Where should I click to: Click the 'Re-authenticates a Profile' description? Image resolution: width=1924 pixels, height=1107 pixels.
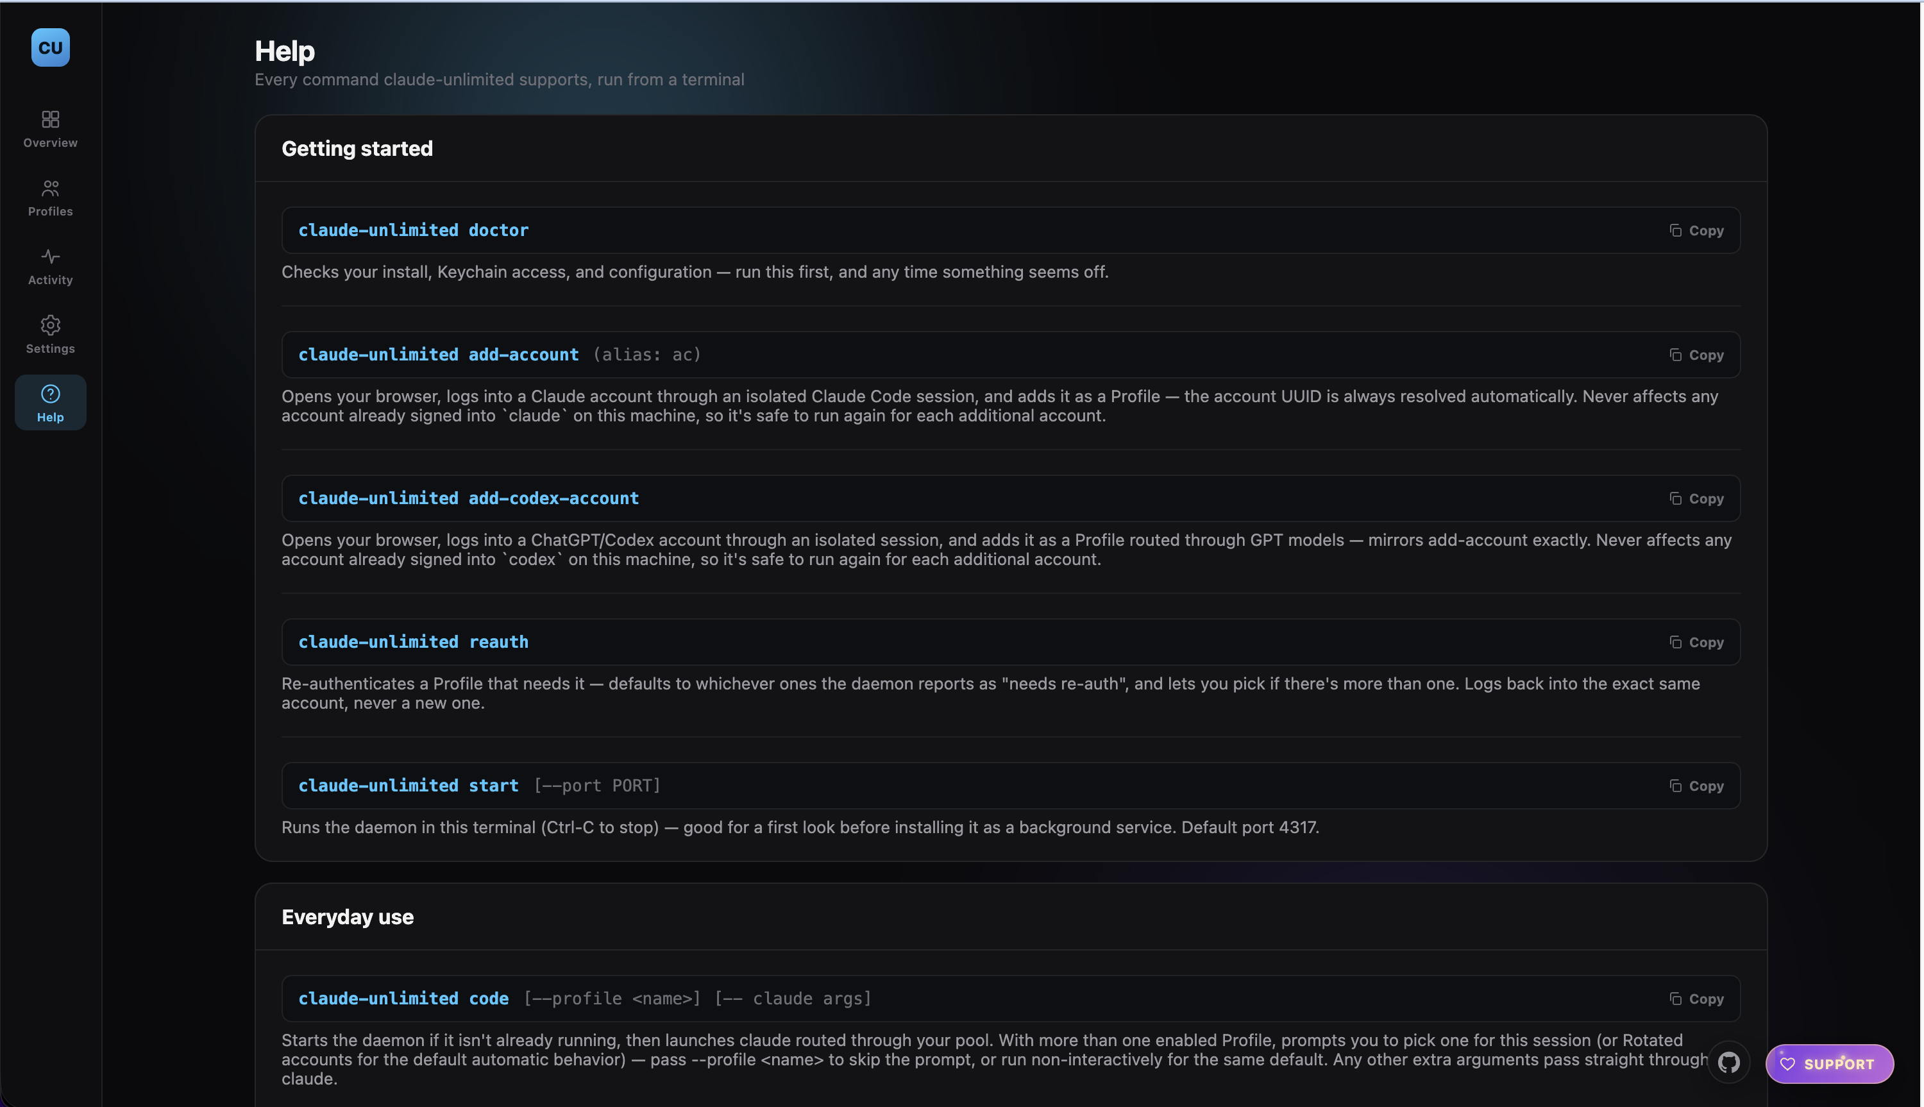(990, 693)
